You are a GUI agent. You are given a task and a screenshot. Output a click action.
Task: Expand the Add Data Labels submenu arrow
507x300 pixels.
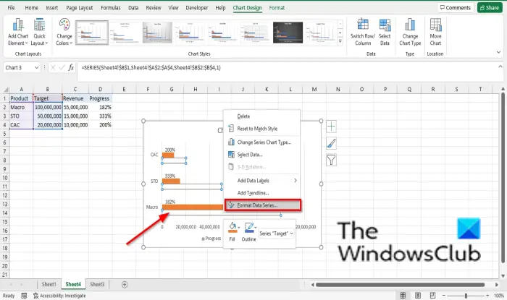point(296,180)
